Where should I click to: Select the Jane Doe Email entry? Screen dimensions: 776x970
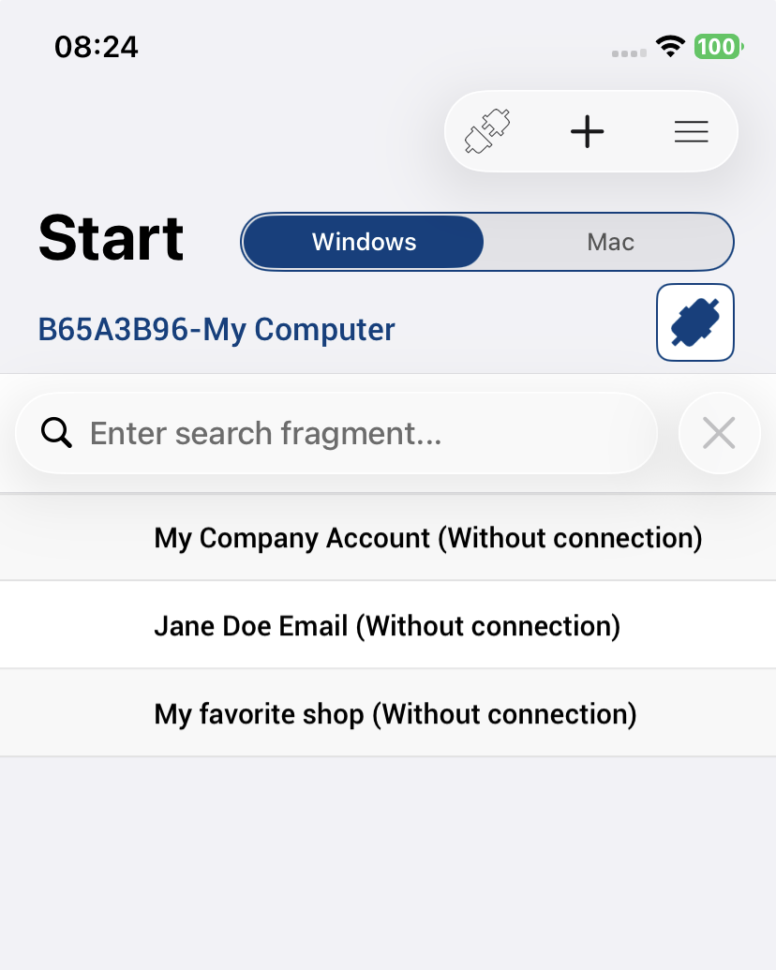pos(386,626)
